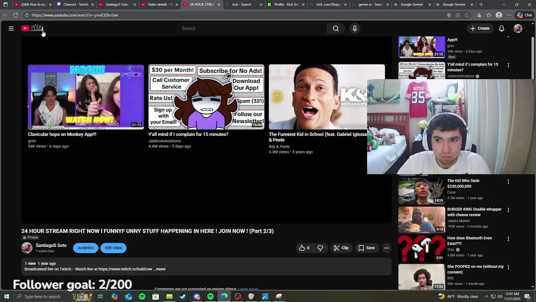Image resolution: width=536 pixels, height=302 pixels.
Task: Open Edge split screen icon
Action: pyautogui.click(x=458, y=15)
